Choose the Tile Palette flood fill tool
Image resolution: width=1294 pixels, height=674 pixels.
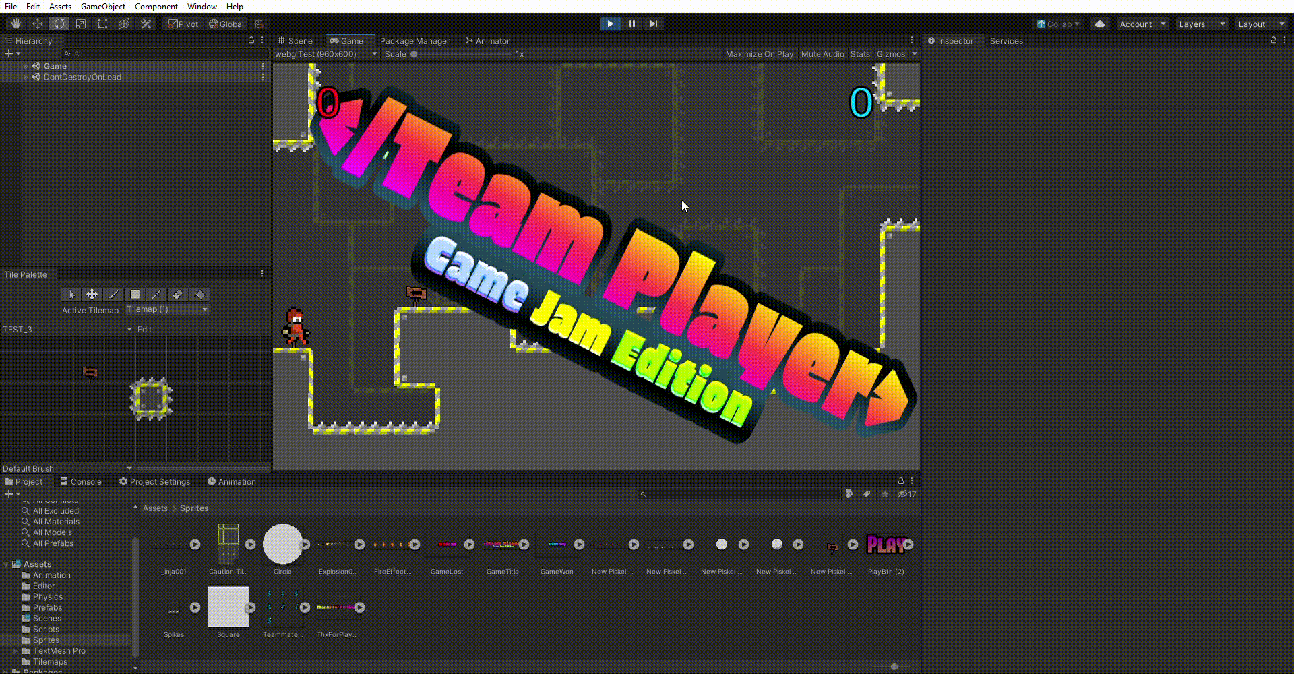pyautogui.click(x=199, y=295)
